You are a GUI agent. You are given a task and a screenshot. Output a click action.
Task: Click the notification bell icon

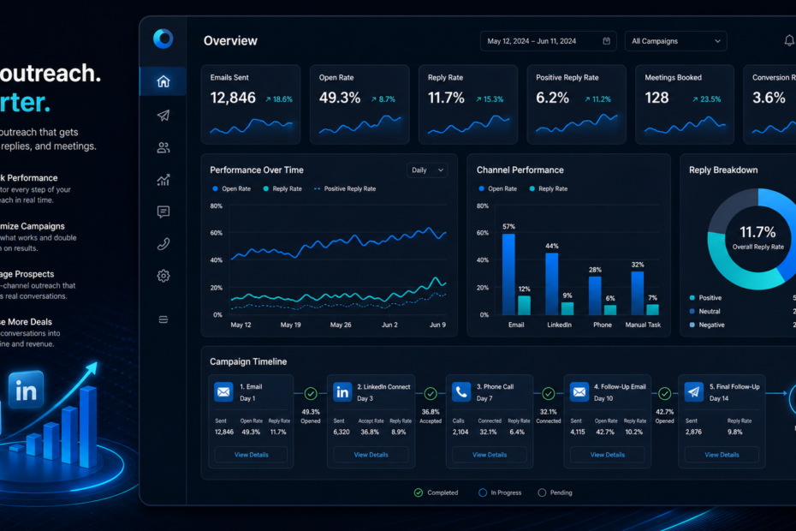(789, 40)
